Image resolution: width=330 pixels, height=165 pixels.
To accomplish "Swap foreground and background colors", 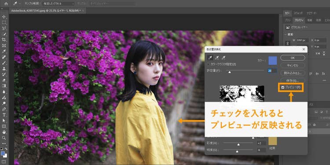I will click(x=6, y=149).
